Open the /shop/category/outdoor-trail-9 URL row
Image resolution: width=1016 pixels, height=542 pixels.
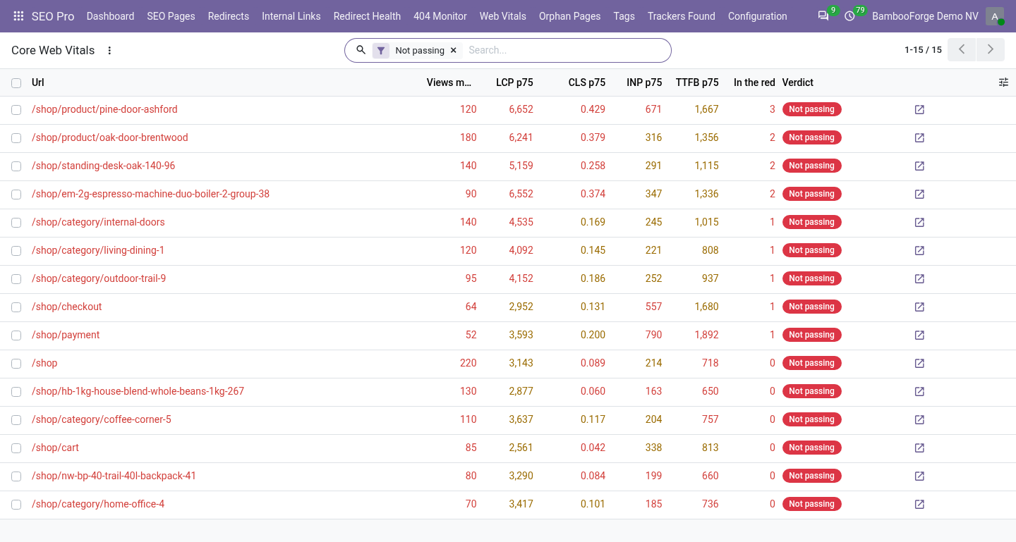click(99, 278)
